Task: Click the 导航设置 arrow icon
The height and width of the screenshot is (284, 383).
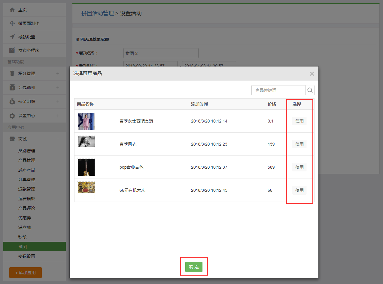Action: pos(12,37)
